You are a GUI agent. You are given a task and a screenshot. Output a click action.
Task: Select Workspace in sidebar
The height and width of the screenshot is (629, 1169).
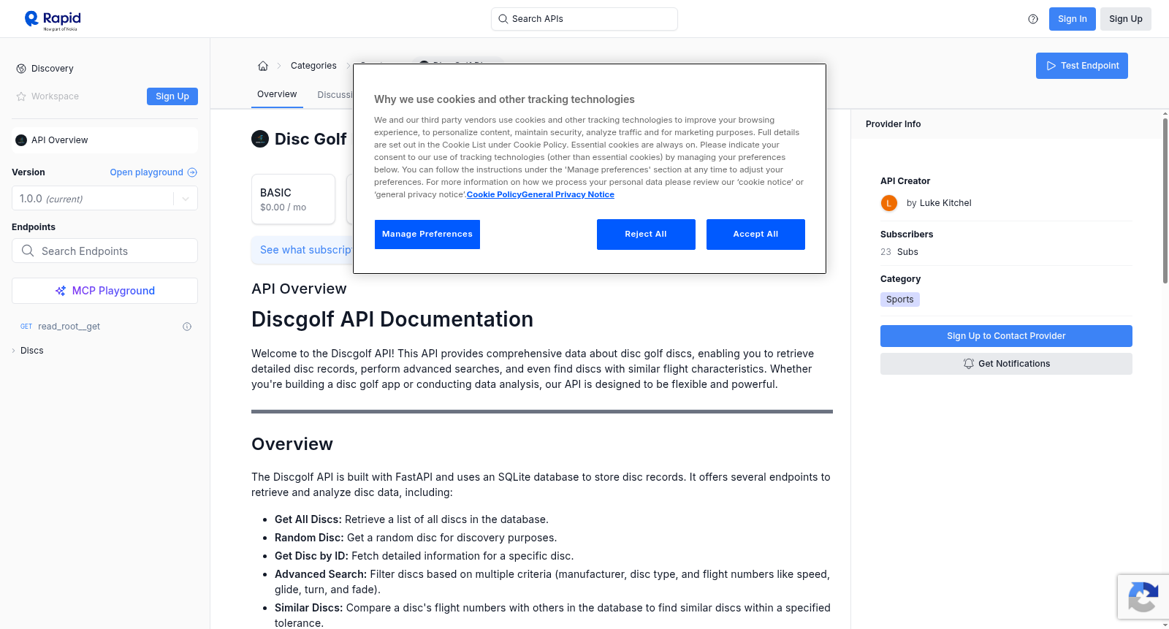tap(55, 96)
